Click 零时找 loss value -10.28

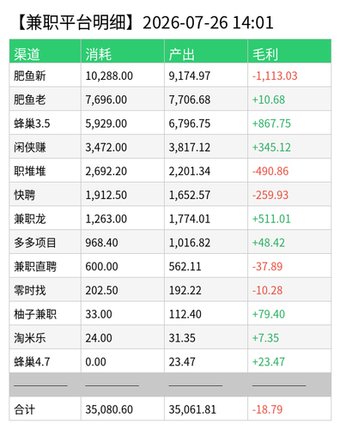[267, 290]
